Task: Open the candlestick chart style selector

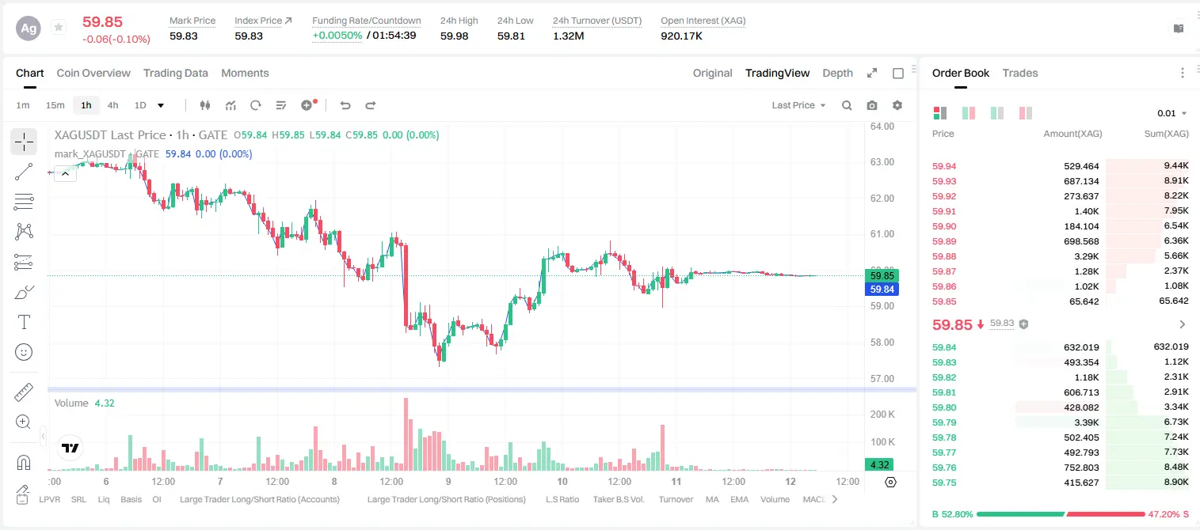Action: (205, 105)
